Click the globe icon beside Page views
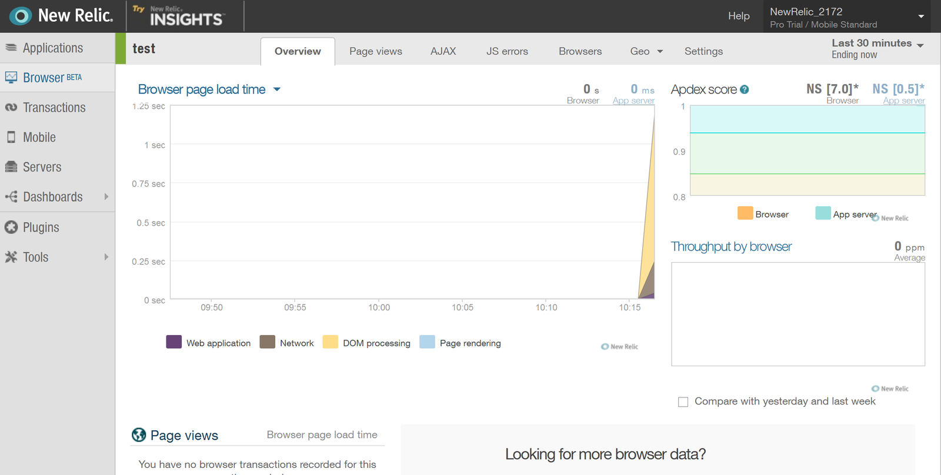 tap(139, 434)
